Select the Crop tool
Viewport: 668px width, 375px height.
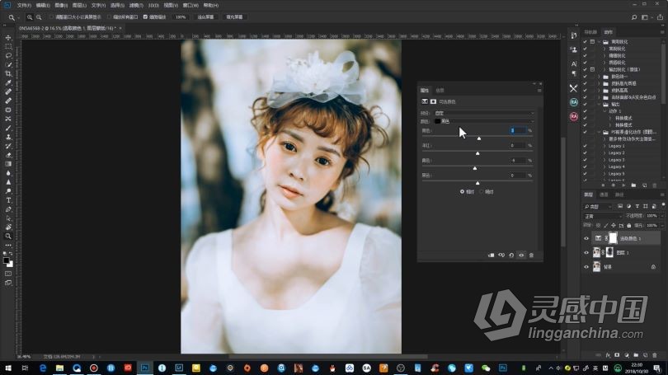click(8, 73)
